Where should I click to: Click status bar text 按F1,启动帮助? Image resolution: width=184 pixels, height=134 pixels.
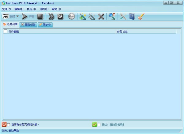10,131
